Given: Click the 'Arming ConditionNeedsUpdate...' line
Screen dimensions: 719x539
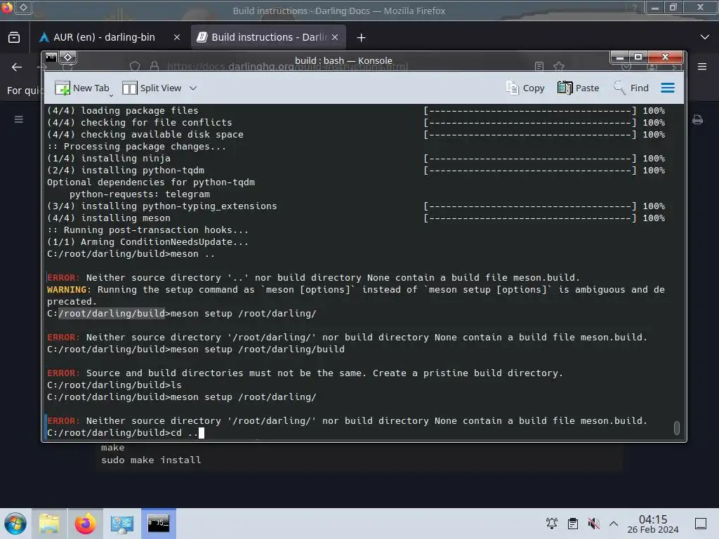Looking at the screenshot, I should (147, 242).
